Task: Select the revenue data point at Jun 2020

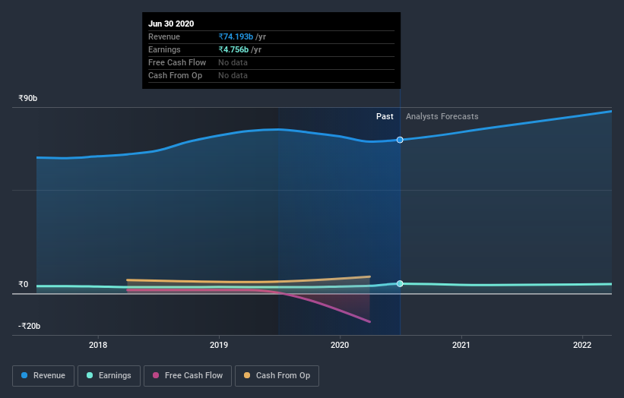Action: click(400, 140)
